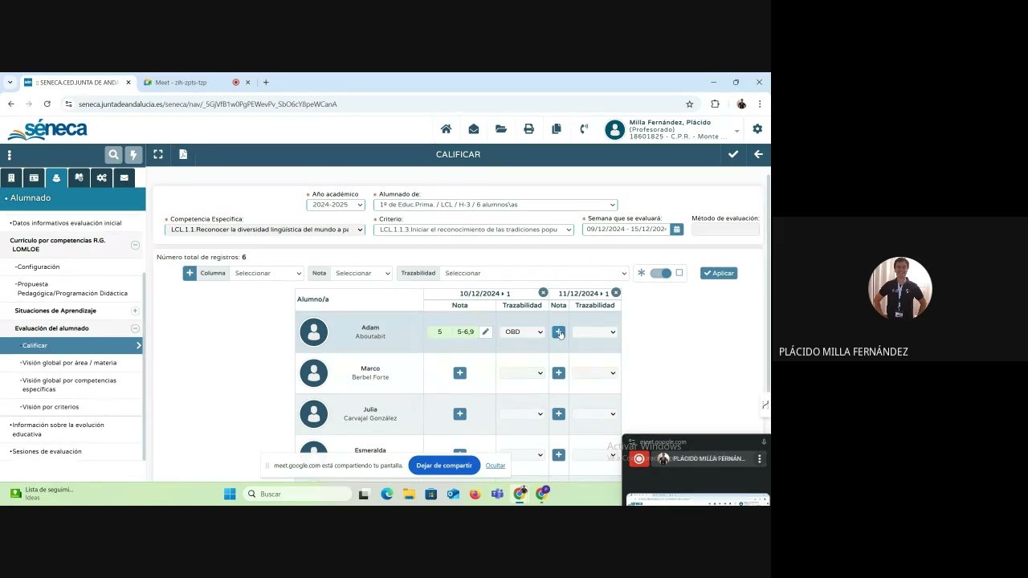Click Dejar de compartir button

click(444, 466)
